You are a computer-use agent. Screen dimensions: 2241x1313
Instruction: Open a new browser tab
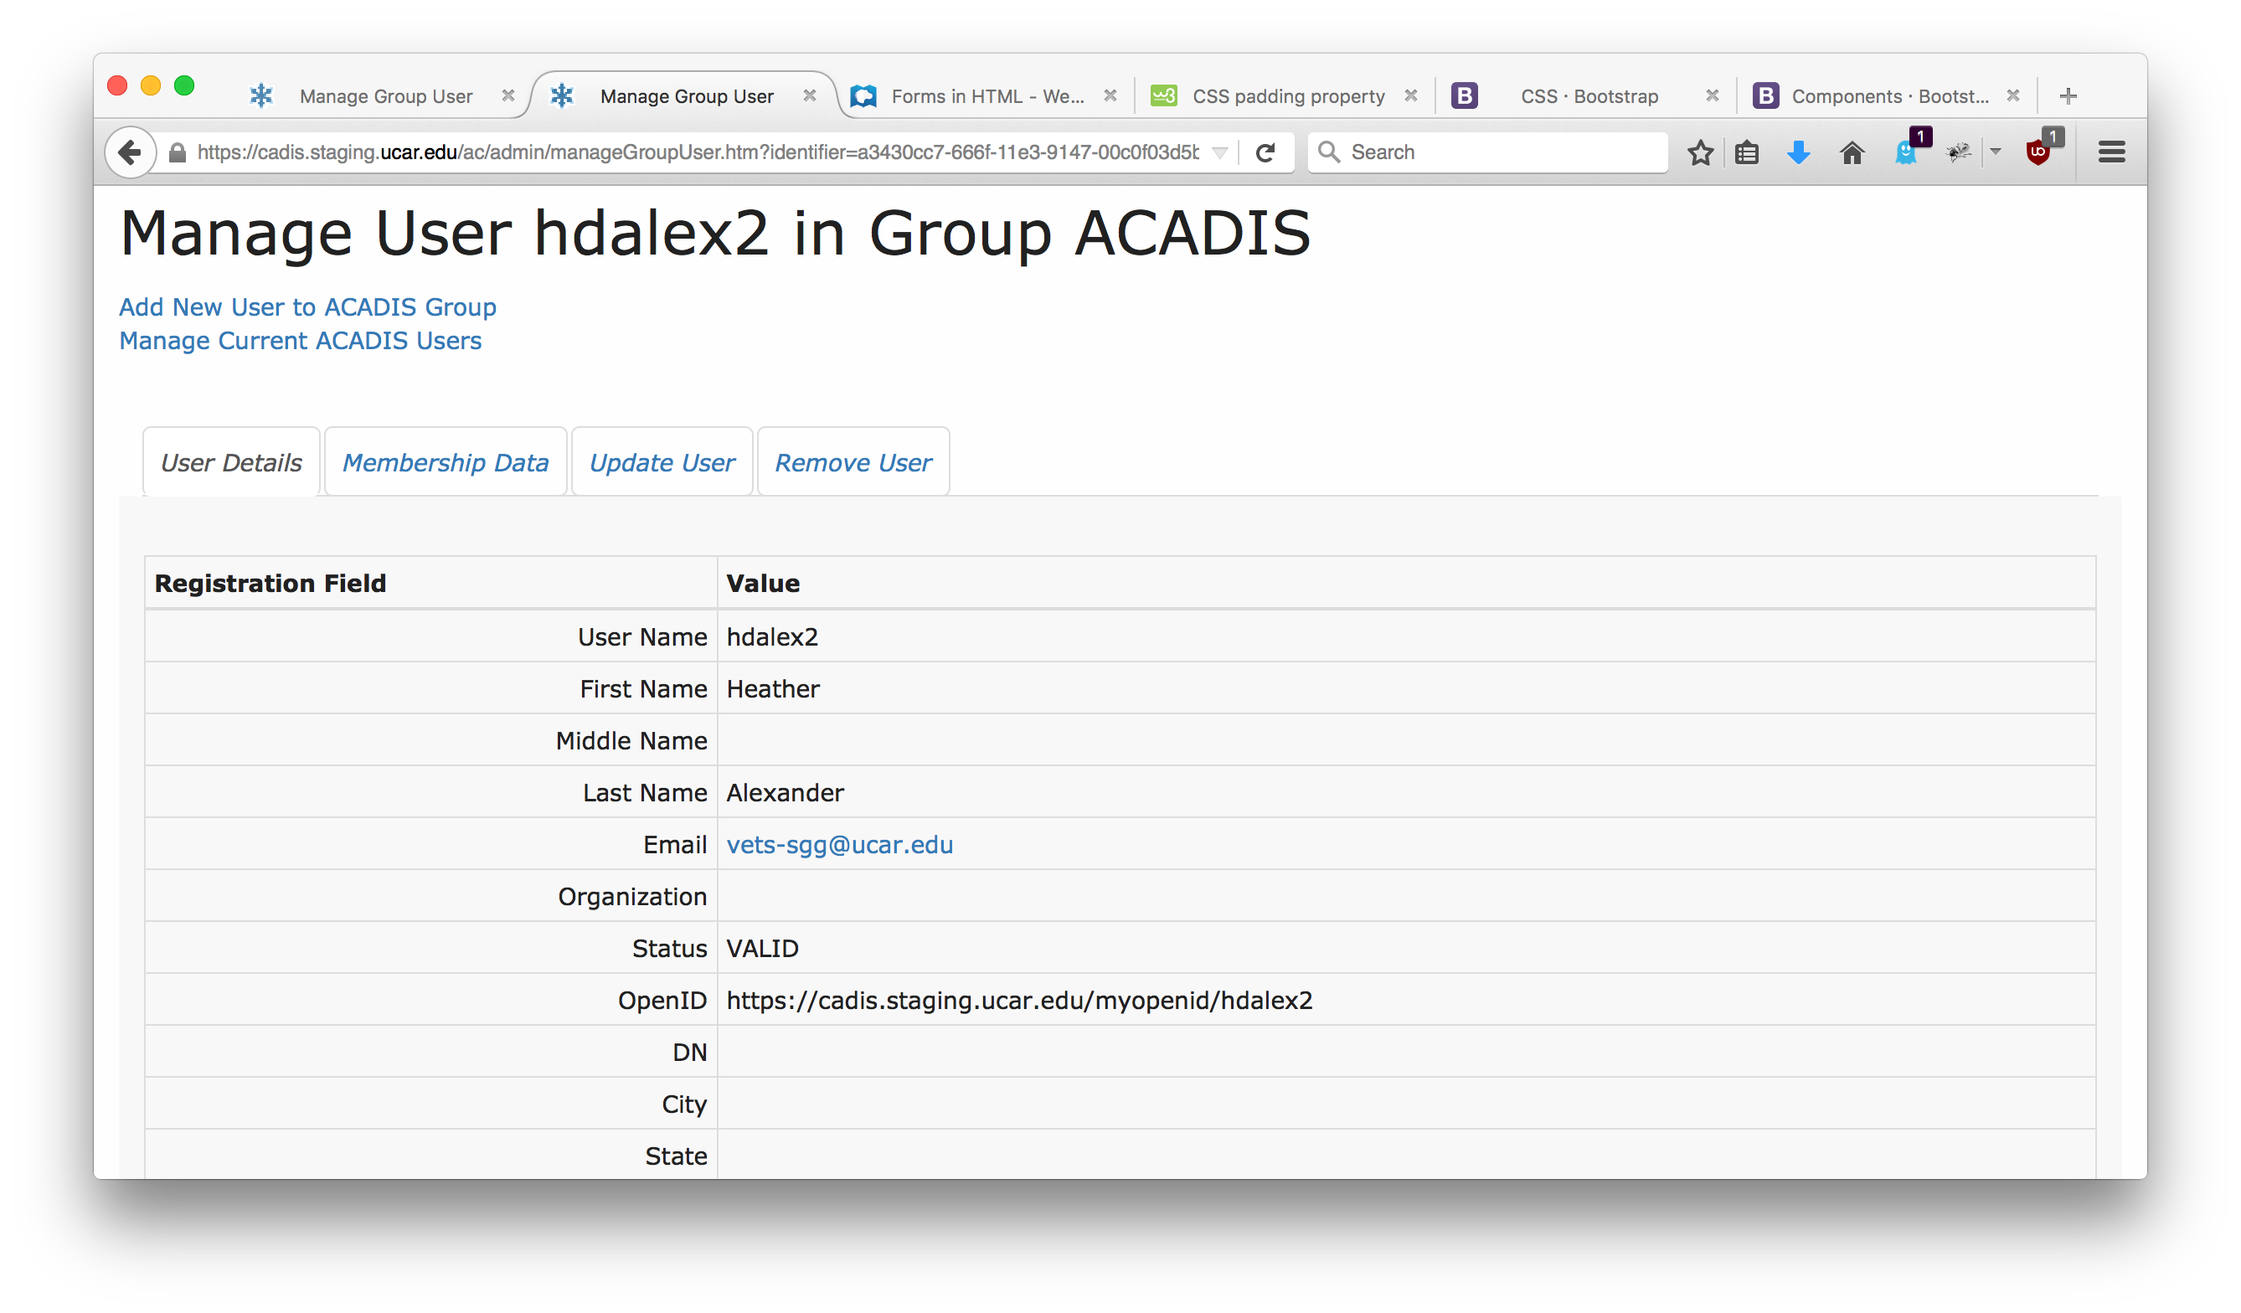2068,96
